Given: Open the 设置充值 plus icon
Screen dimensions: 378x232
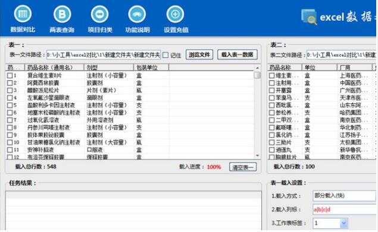Looking at the screenshot, I should point(175,14).
